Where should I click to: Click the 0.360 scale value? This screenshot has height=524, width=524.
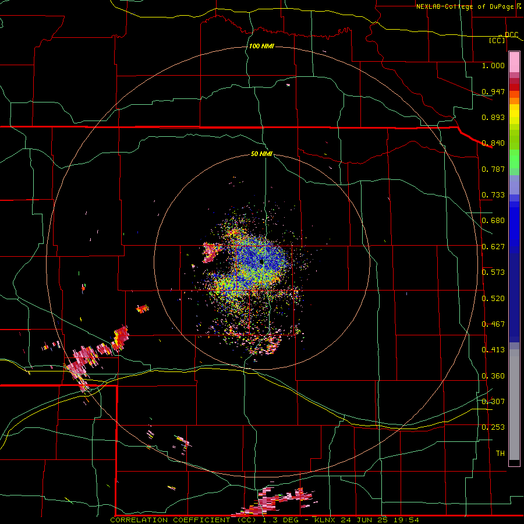tap(493, 376)
